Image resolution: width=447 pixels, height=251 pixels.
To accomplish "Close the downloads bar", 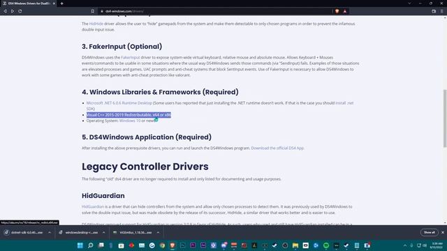I will pyautogui.click(x=443, y=232).
